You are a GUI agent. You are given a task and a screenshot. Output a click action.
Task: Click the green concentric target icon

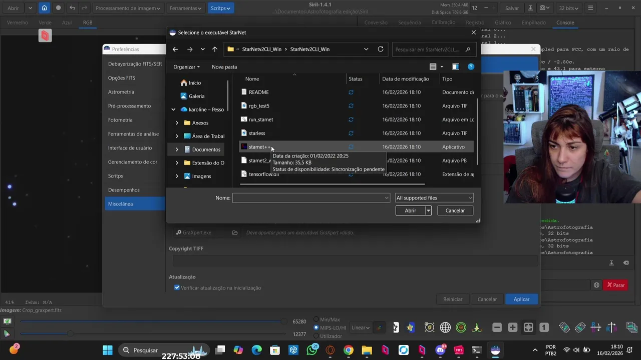[461, 327]
